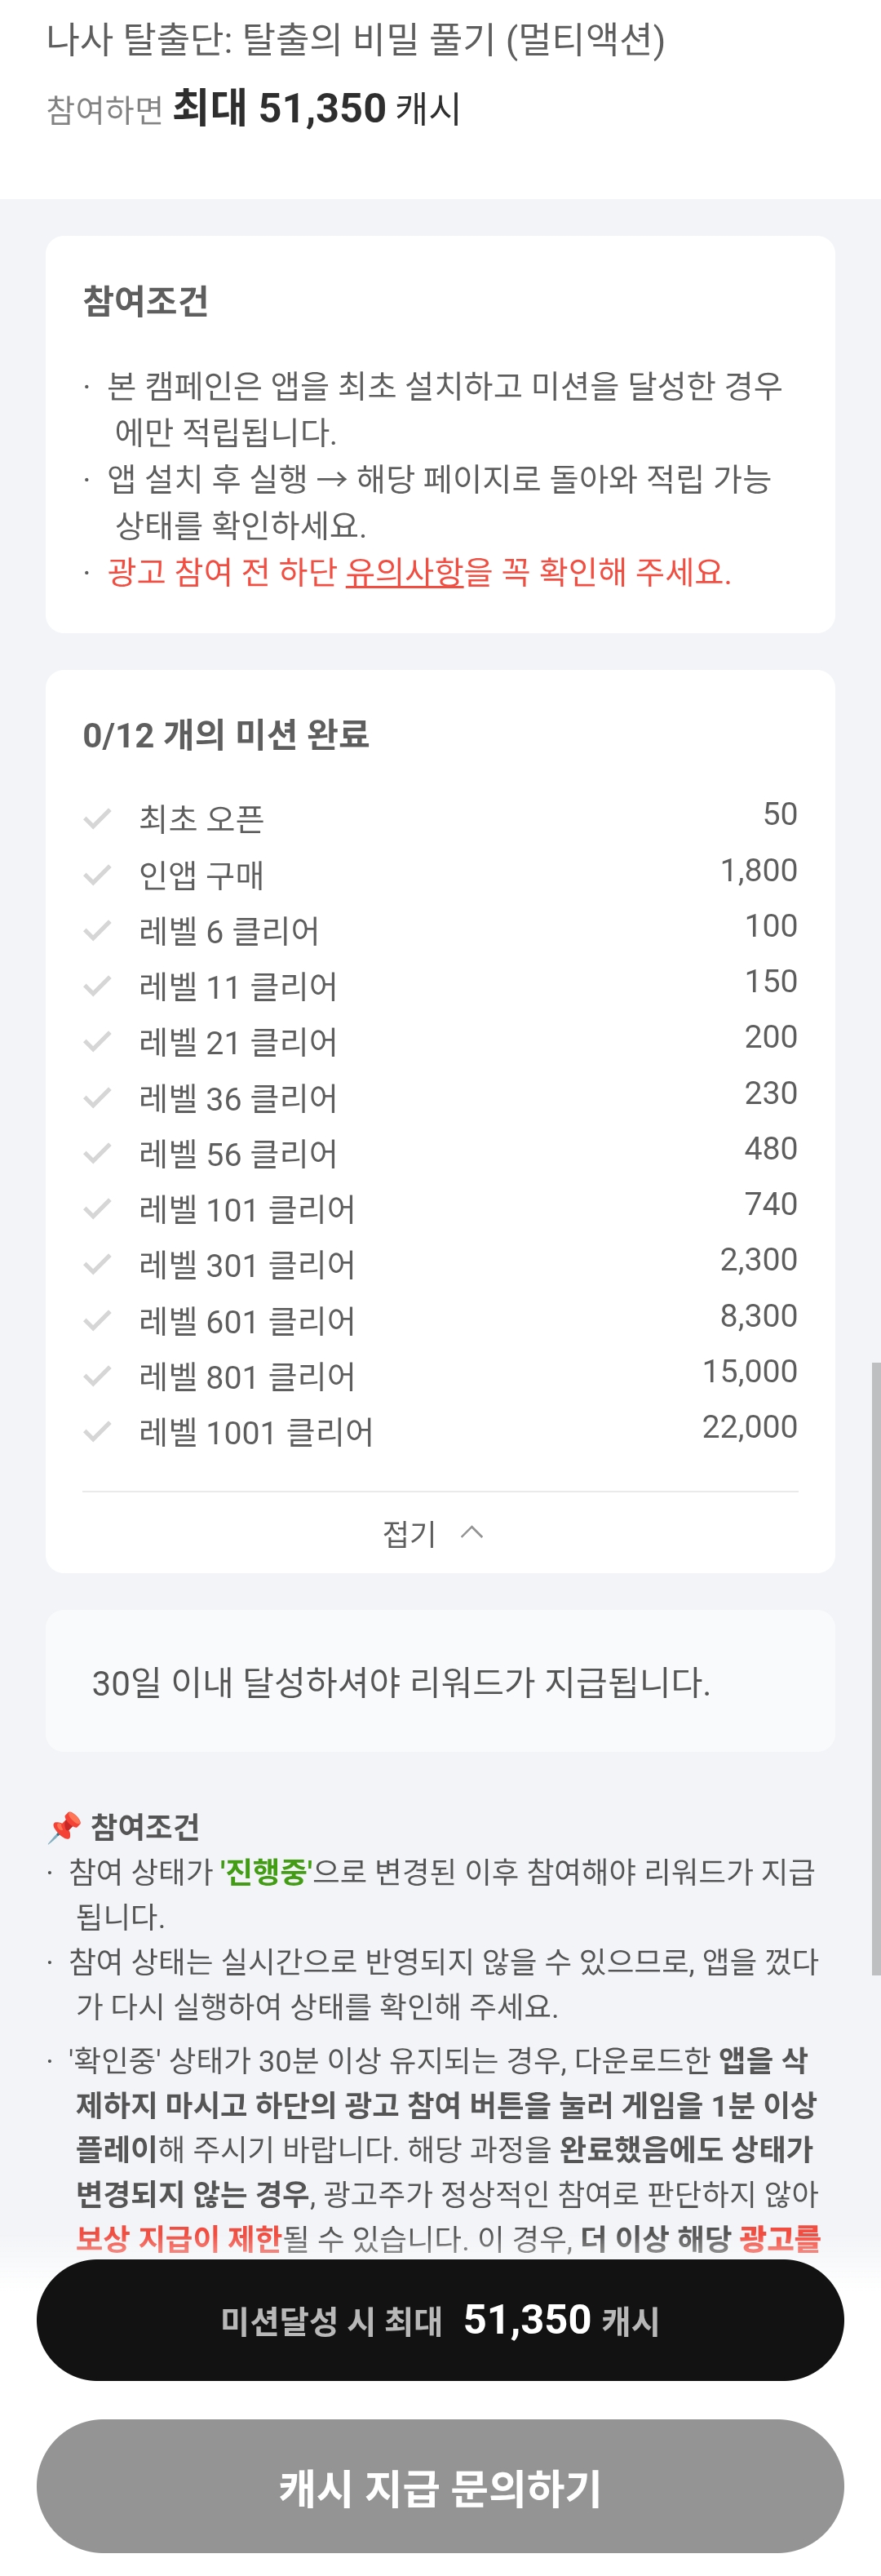Select the 레벨 601 클리어 mission row
This screenshot has width=881, height=2576.
[x=440, y=1321]
